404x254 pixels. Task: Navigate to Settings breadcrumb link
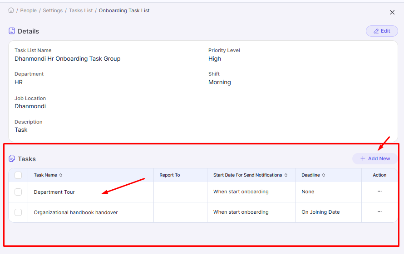click(x=53, y=10)
